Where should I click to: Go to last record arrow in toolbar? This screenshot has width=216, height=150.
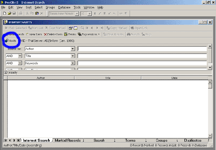[102, 28]
